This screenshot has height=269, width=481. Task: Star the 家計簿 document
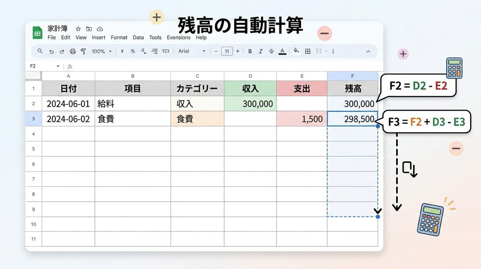click(x=78, y=29)
